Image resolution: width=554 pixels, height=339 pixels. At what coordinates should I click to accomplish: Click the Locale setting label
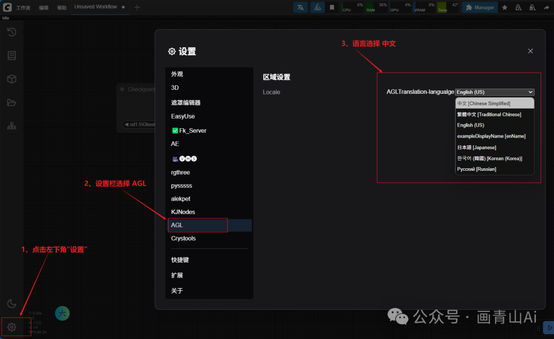click(x=271, y=92)
